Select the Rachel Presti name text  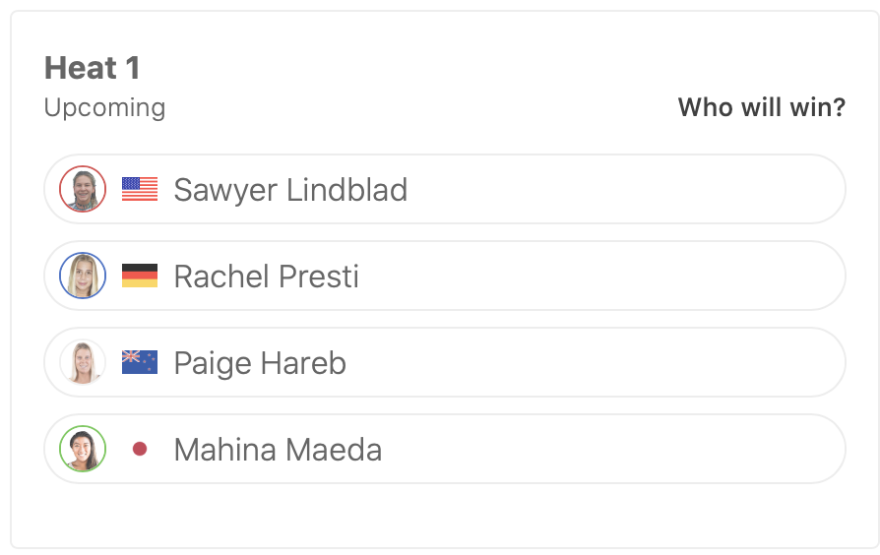266,276
